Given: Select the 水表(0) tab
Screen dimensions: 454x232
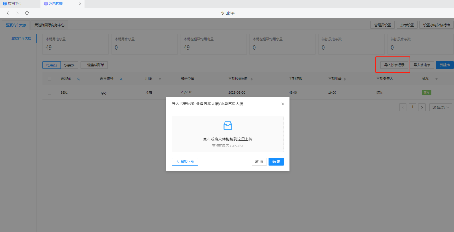Looking at the screenshot, I should (69, 65).
